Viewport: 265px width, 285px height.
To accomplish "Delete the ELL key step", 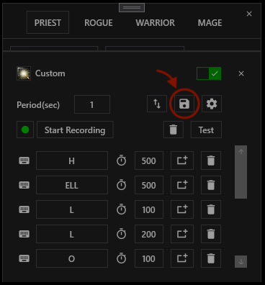I will point(211,185).
